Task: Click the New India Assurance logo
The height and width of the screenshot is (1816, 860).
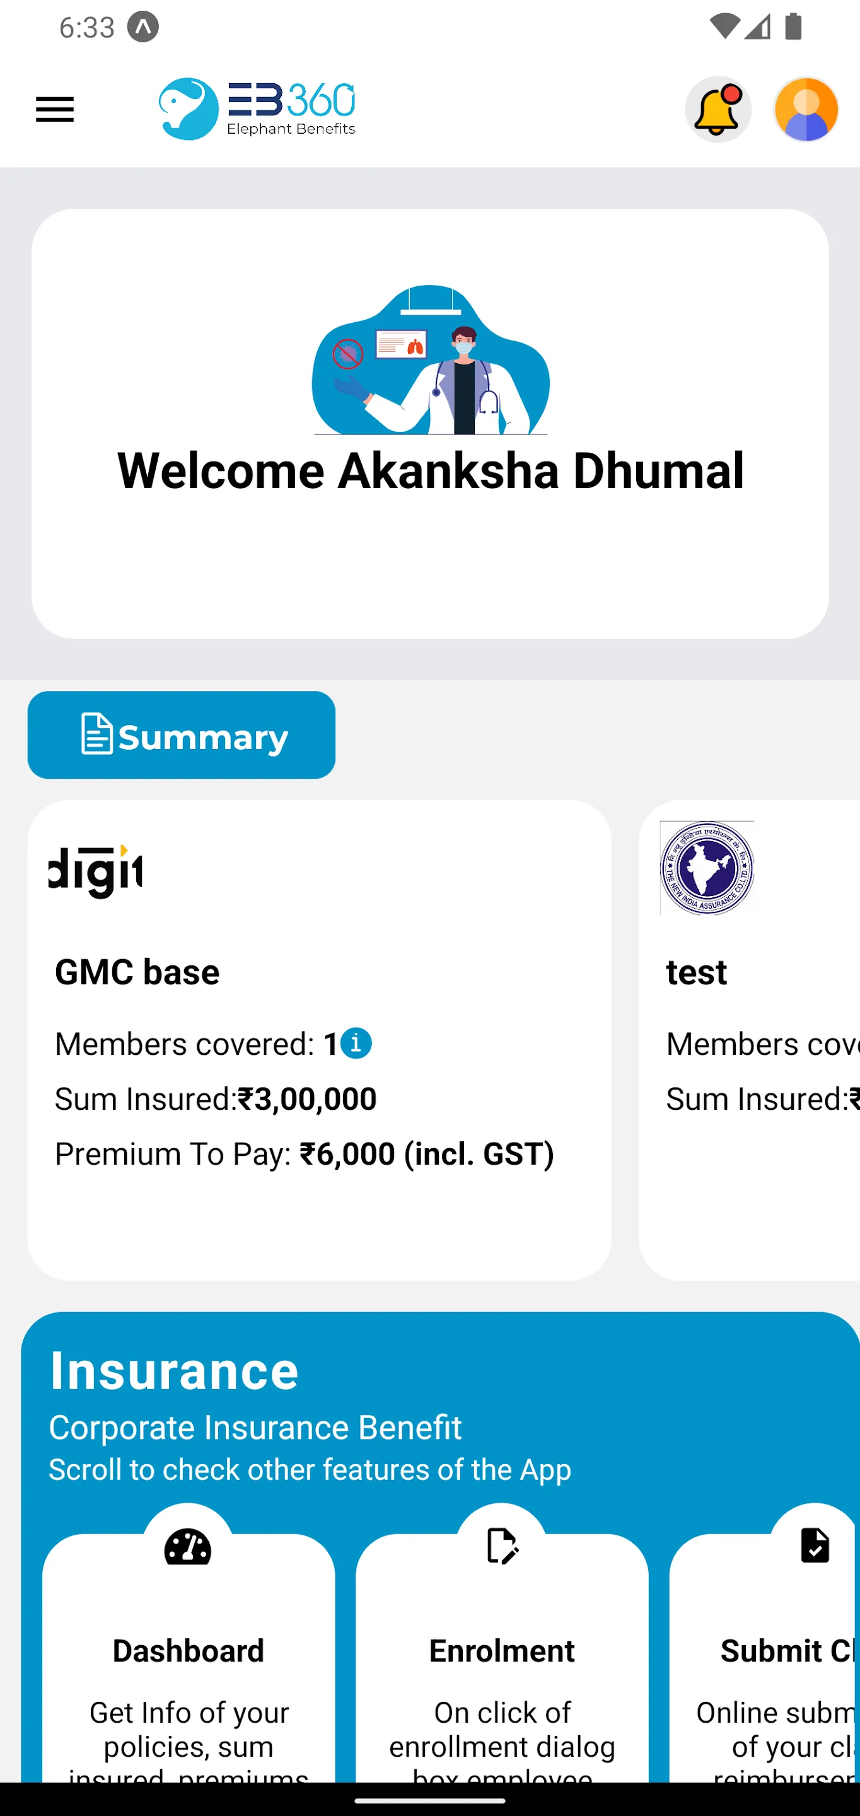Action: [x=707, y=868]
